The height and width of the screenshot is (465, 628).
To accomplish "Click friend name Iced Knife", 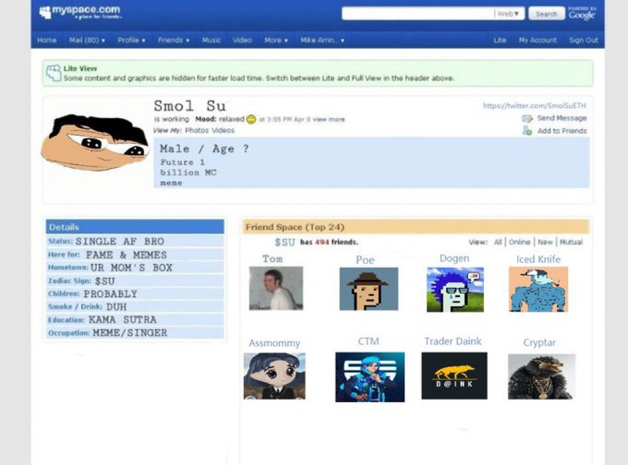I will 538,259.
